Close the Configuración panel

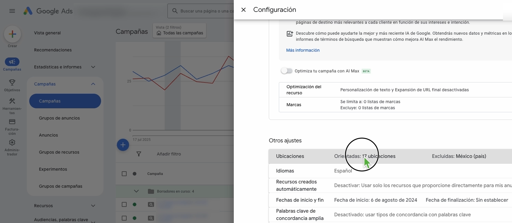click(x=244, y=10)
